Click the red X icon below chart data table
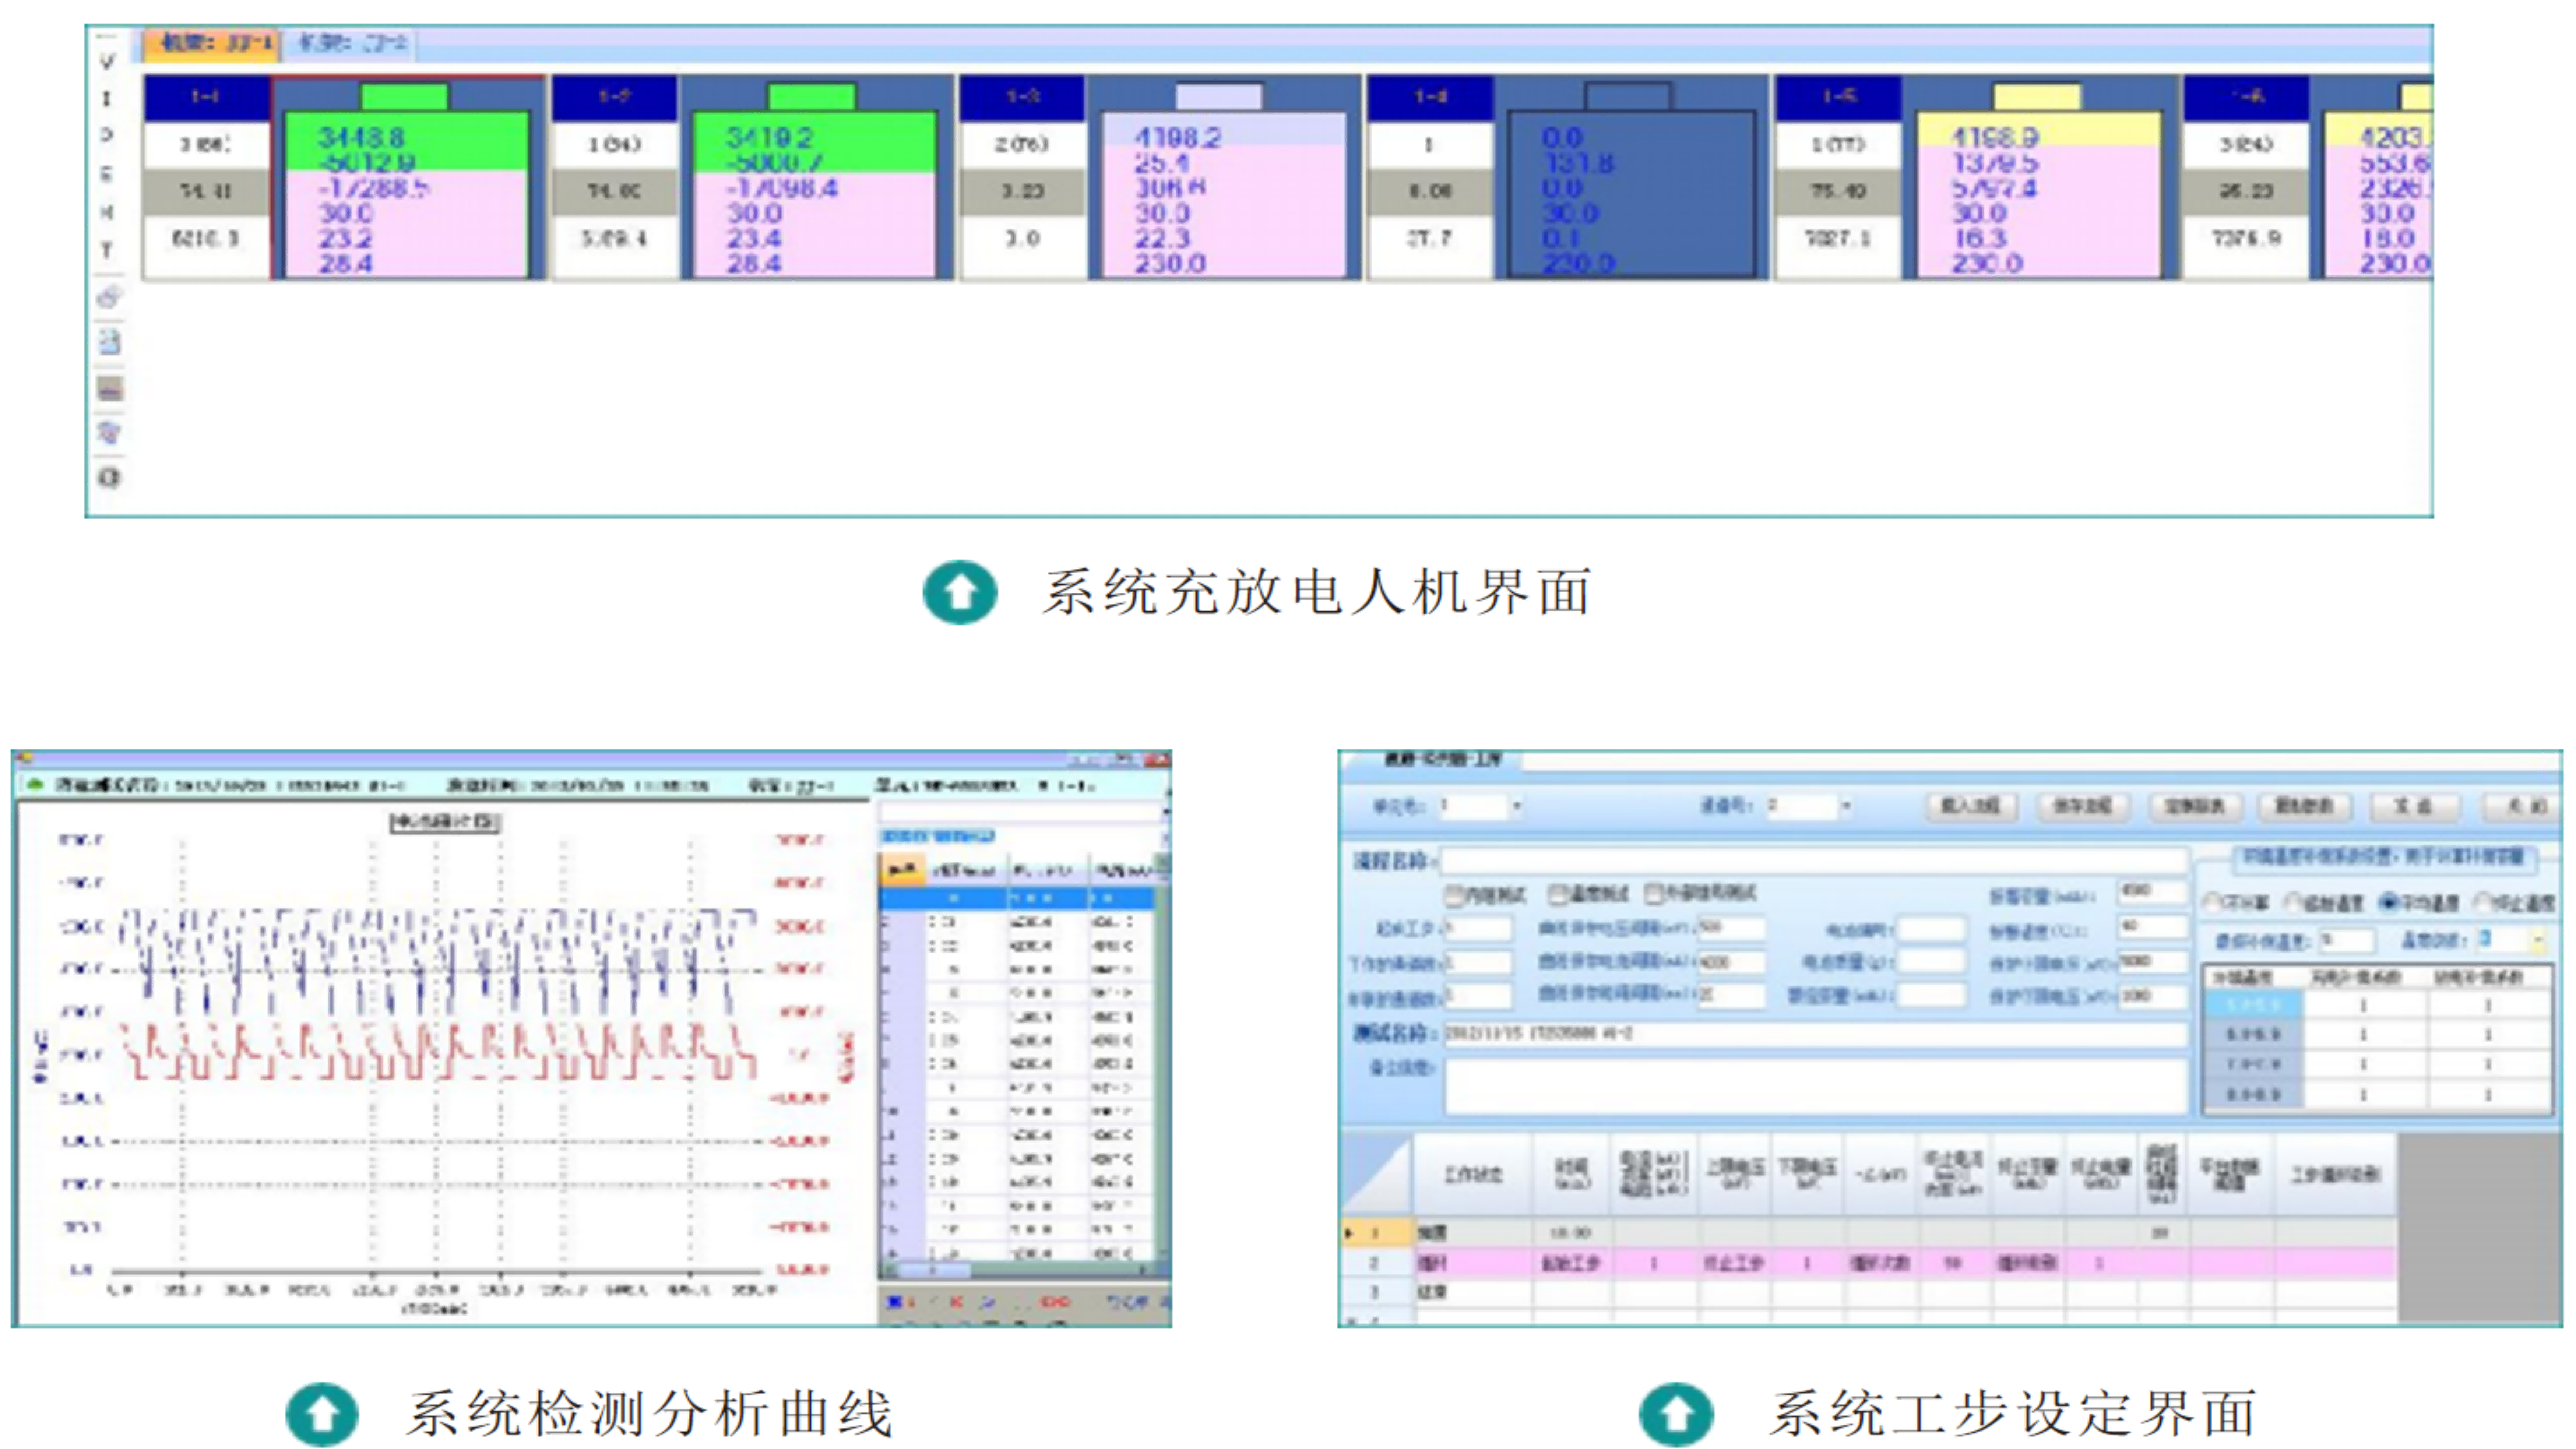This screenshot has width=2576, height=1449. [957, 1302]
